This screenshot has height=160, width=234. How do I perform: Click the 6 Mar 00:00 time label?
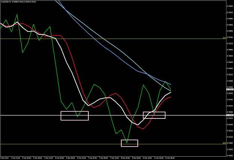tap(60, 158)
